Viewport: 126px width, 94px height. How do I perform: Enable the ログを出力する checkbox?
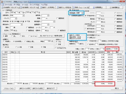pyautogui.click(x=56, y=48)
